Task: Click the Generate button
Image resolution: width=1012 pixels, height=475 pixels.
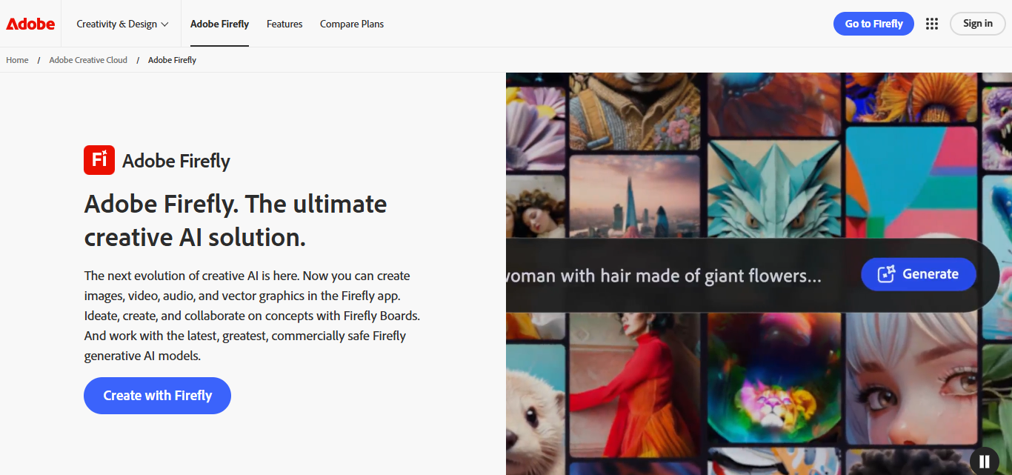Action: click(x=919, y=274)
